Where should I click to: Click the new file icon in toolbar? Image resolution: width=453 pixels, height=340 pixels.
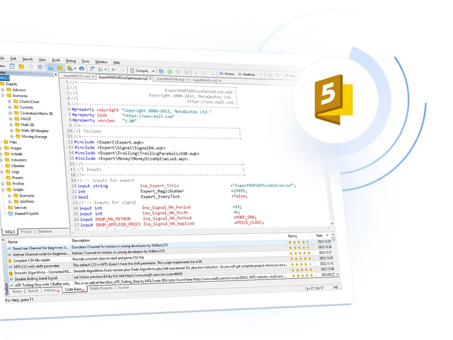(x=12, y=66)
